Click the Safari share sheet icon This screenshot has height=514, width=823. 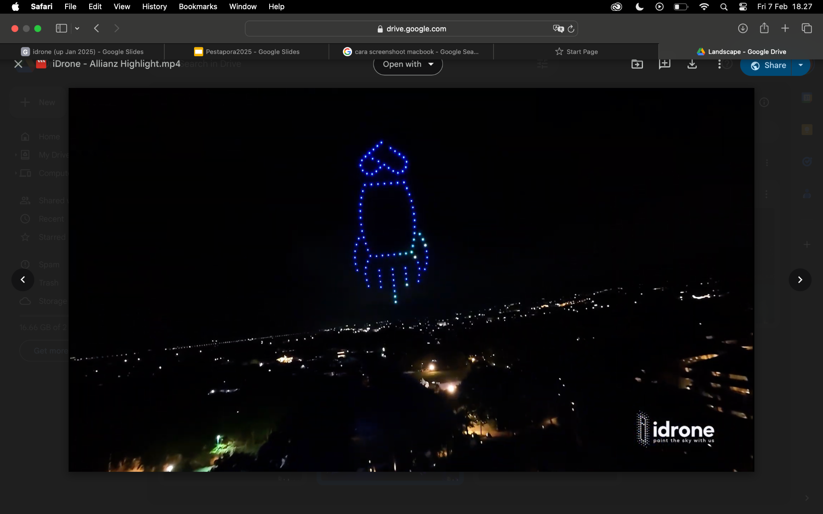pyautogui.click(x=764, y=28)
